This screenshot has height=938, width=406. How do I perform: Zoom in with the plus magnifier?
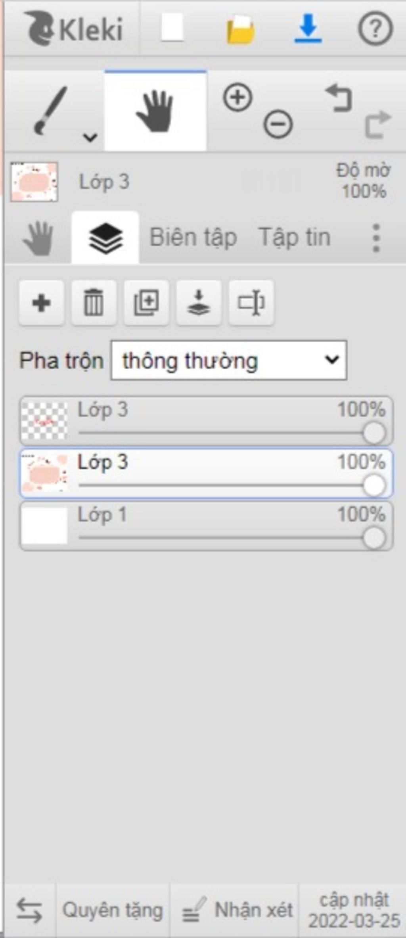(x=237, y=97)
